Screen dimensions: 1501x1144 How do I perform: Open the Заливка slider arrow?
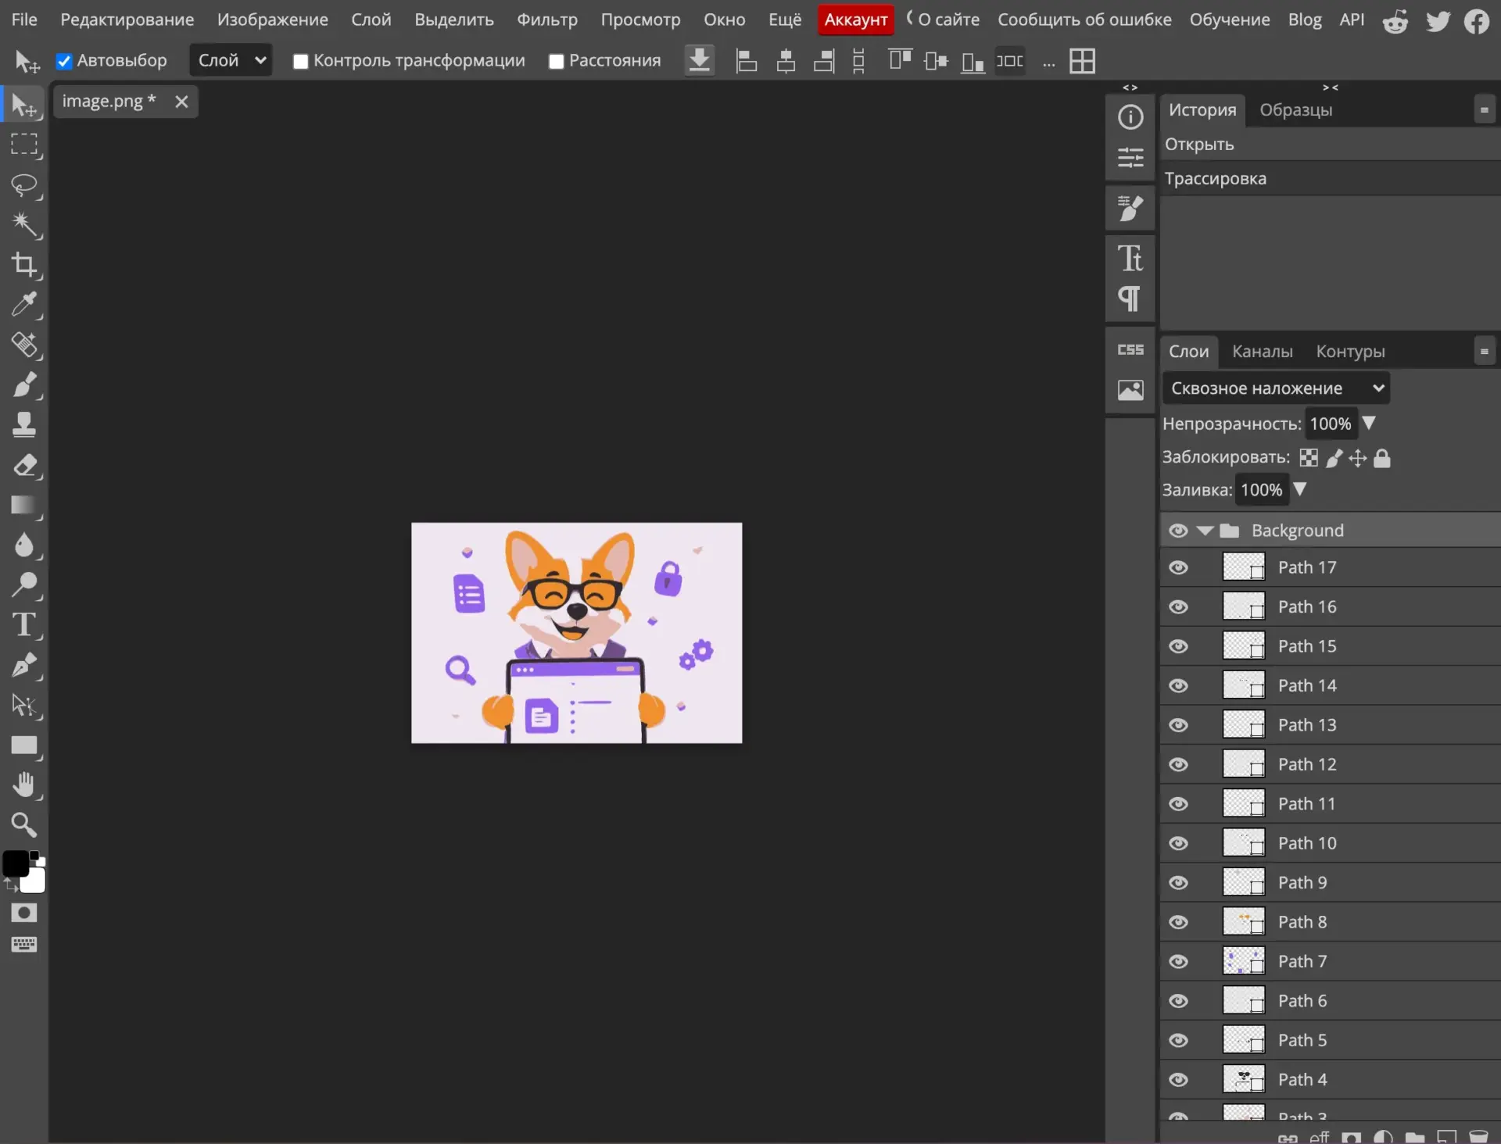[1300, 489]
